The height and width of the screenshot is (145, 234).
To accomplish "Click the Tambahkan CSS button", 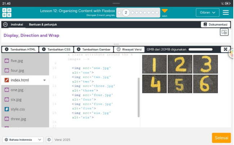I will (56, 49).
